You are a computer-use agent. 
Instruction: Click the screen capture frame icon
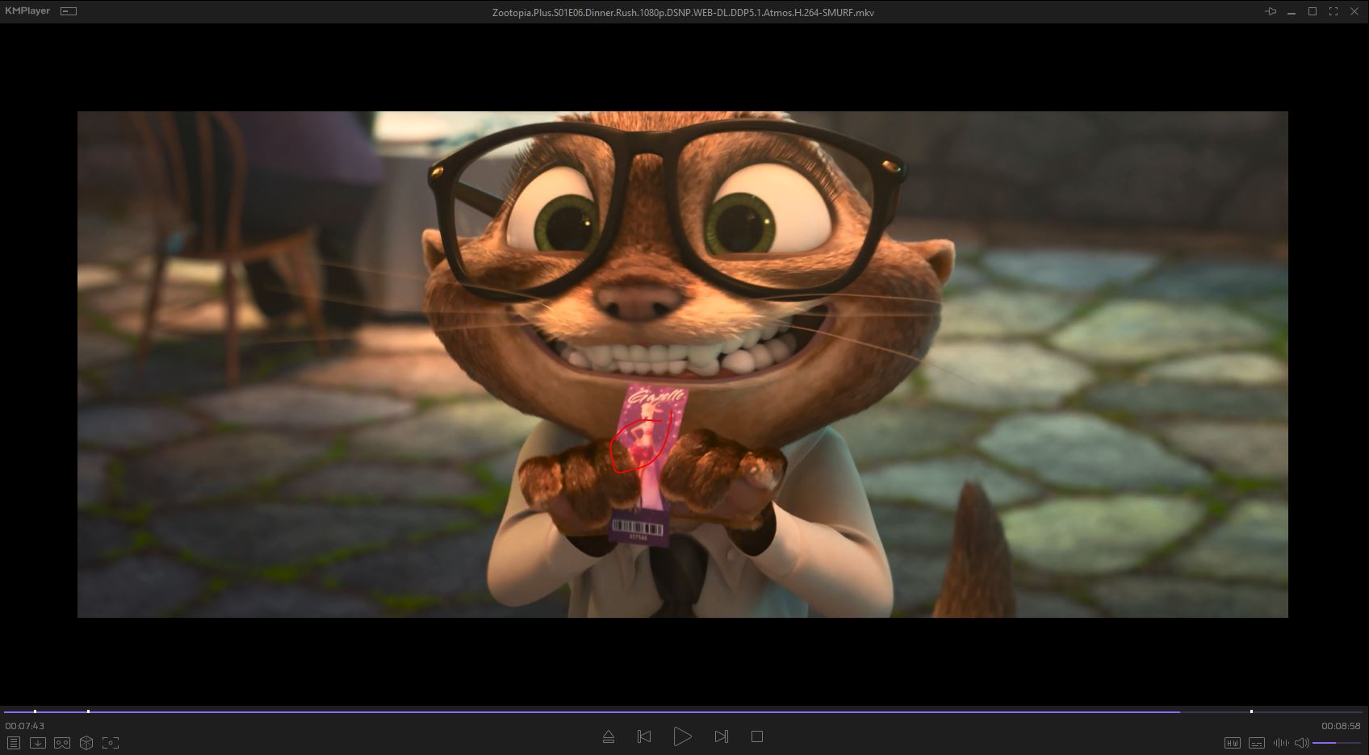pyautogui.click(x=111, y=743)
